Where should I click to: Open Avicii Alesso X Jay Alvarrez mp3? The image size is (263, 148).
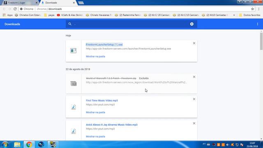click(x=112, y=125)
